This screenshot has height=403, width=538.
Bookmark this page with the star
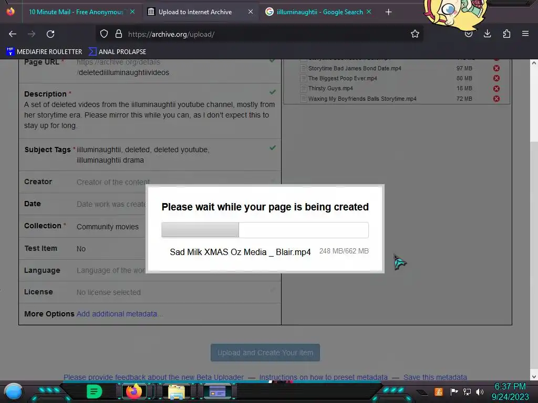(415, 34)
